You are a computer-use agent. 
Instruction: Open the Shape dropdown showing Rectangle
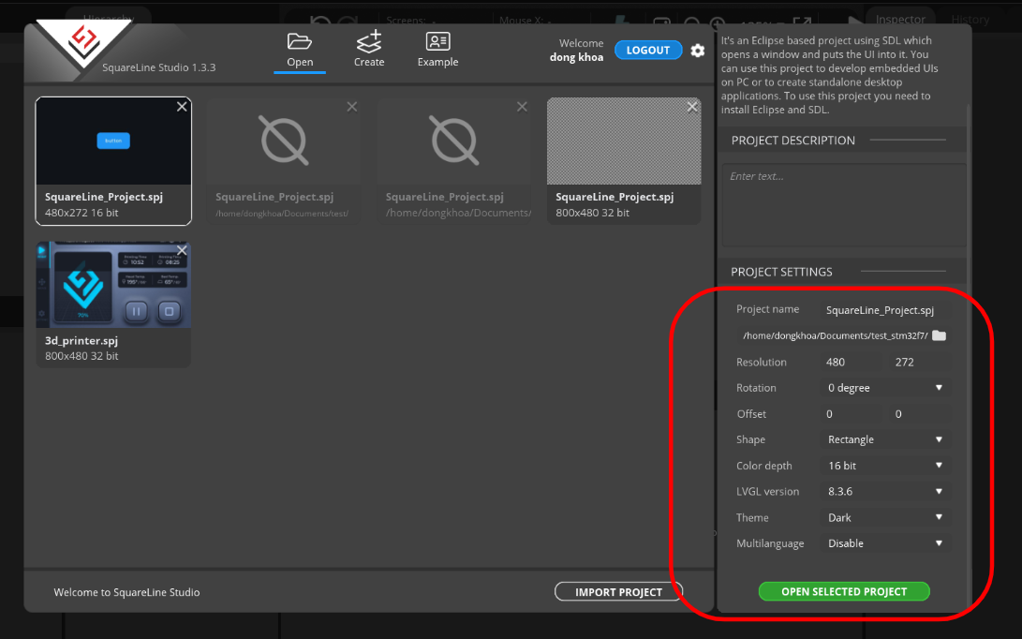[884, 439]
